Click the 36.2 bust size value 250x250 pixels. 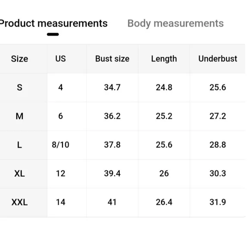coord(112,116)
